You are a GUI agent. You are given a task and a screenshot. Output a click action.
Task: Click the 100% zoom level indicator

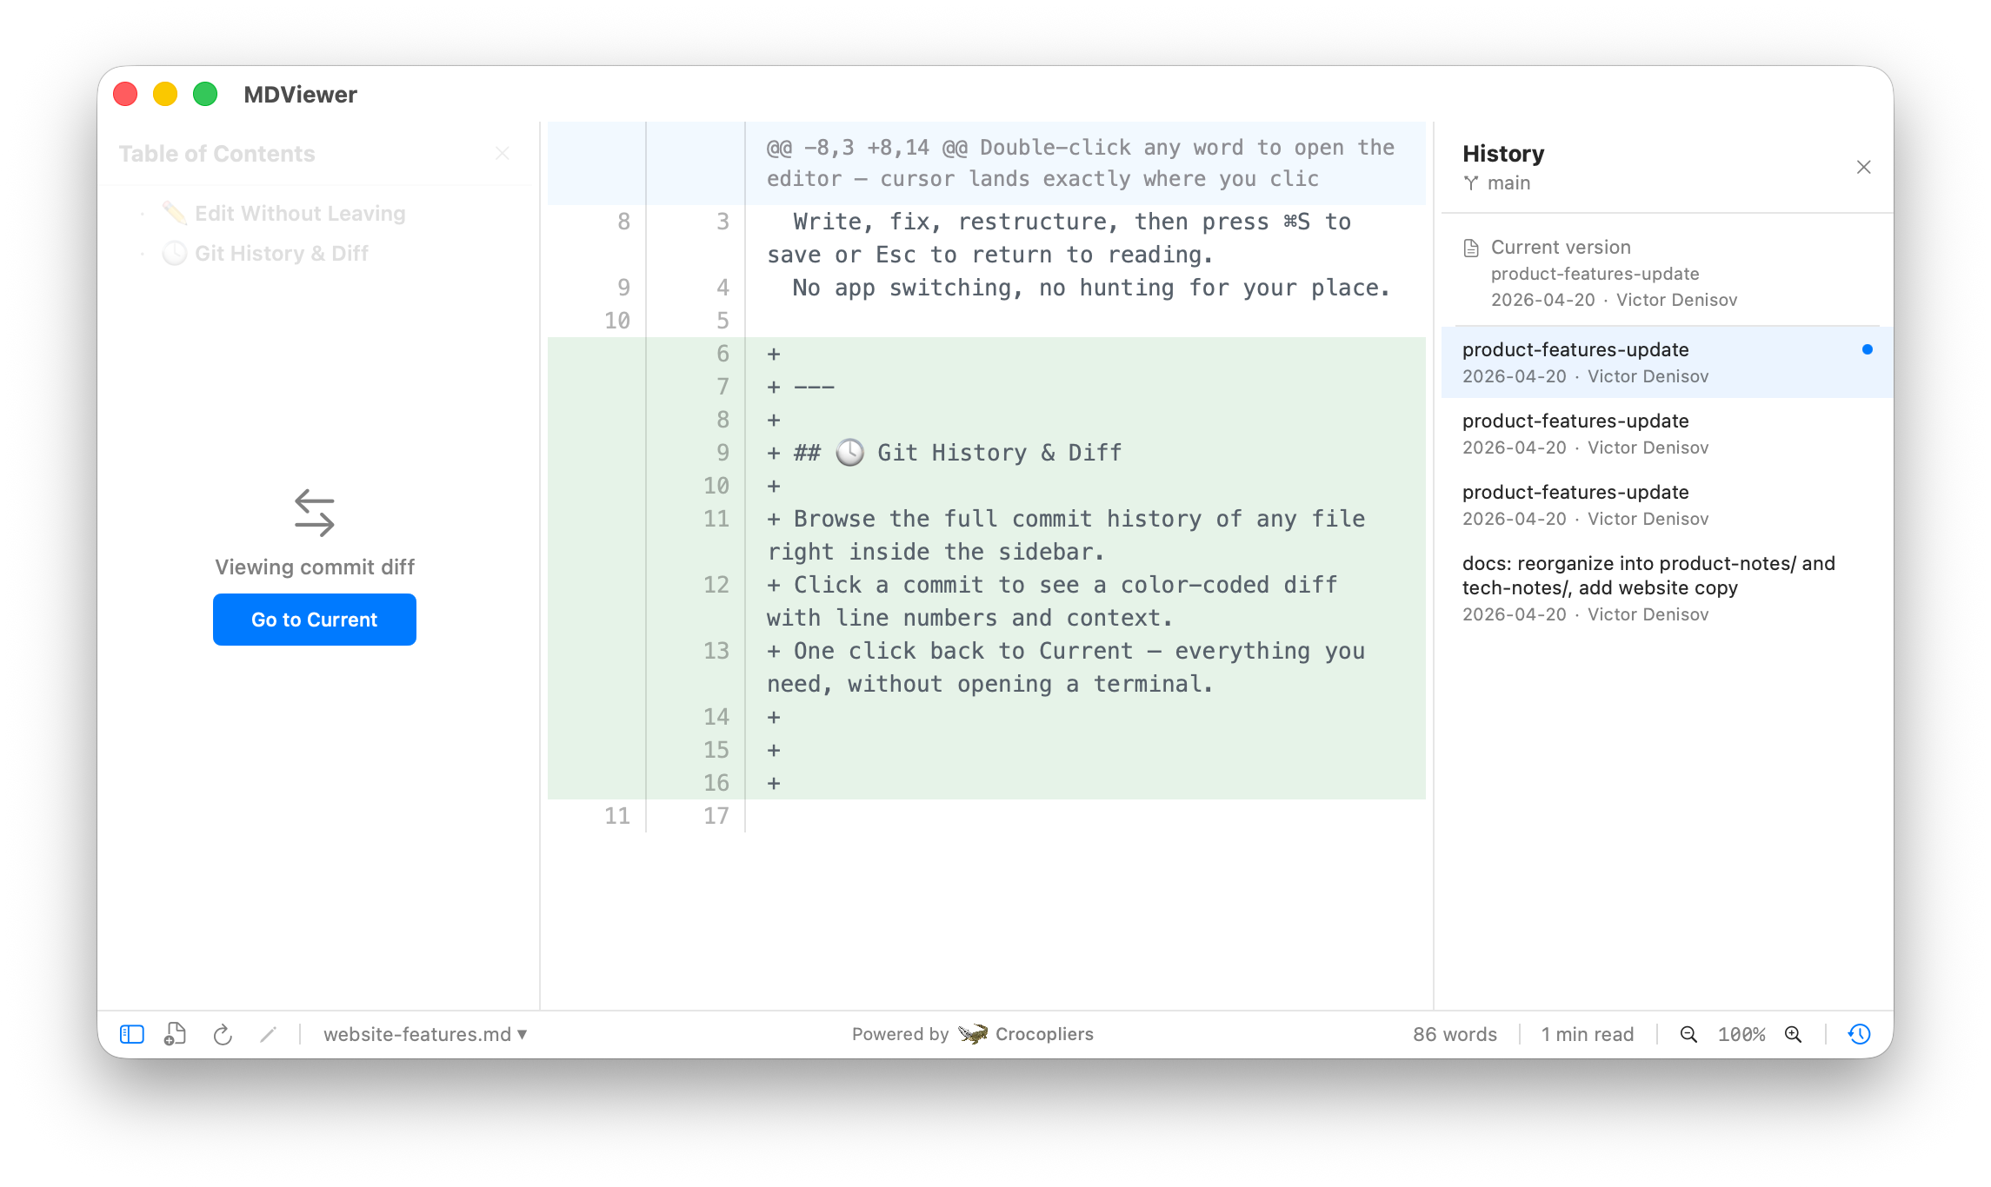pyautogui.click(x=1741, y=1034)
